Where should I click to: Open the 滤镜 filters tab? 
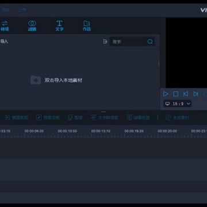click(x=32, y=26)
